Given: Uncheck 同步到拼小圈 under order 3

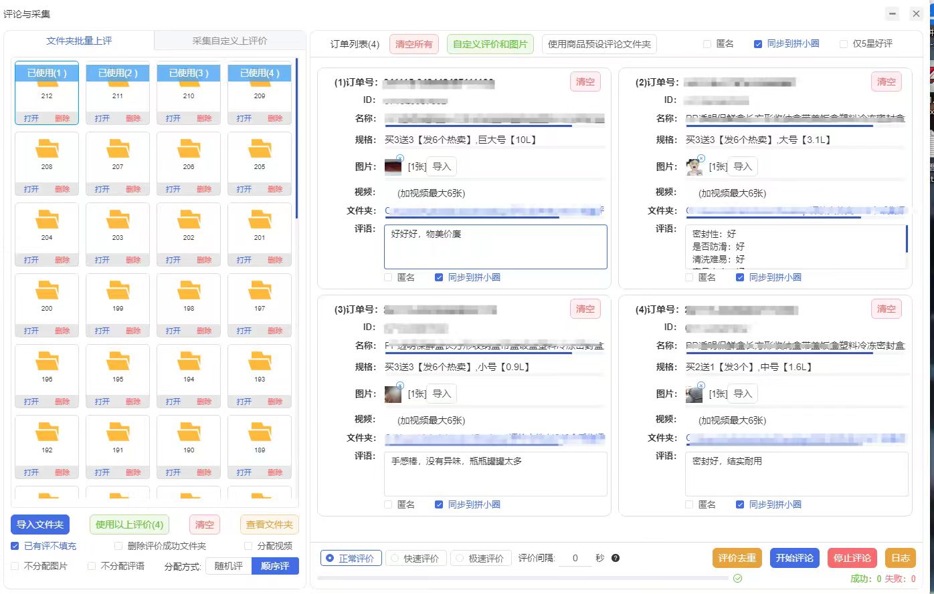Looking at the screenshot, I should pyautogui.click(x=439, y=504).
